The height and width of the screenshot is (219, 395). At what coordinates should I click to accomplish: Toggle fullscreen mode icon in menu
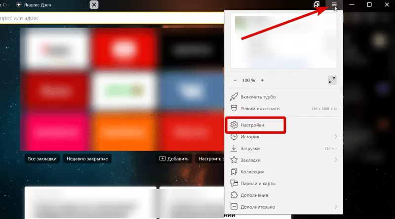pyautogui.click(x=332, y=80)
